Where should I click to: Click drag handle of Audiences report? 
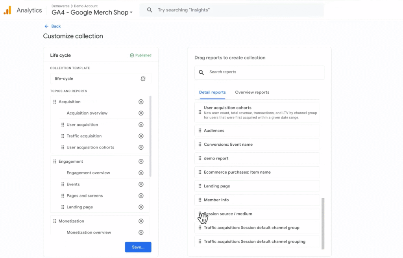[200, 131]
